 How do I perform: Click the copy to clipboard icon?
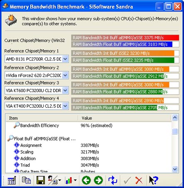coord(26,180)
